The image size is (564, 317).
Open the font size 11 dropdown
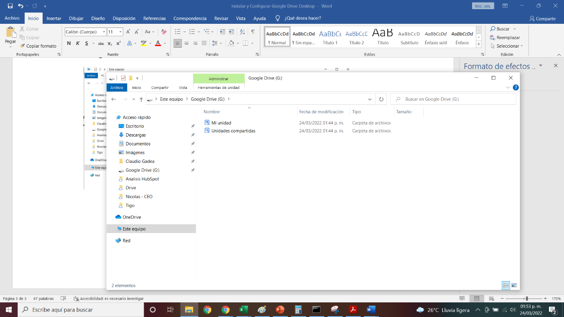click(x=121, y=32)
